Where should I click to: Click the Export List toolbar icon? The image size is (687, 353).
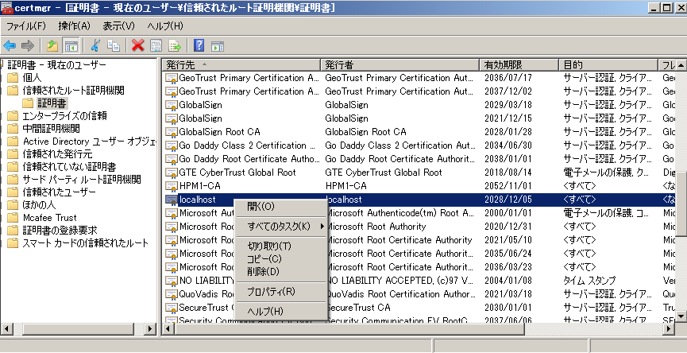click(174, 45)
